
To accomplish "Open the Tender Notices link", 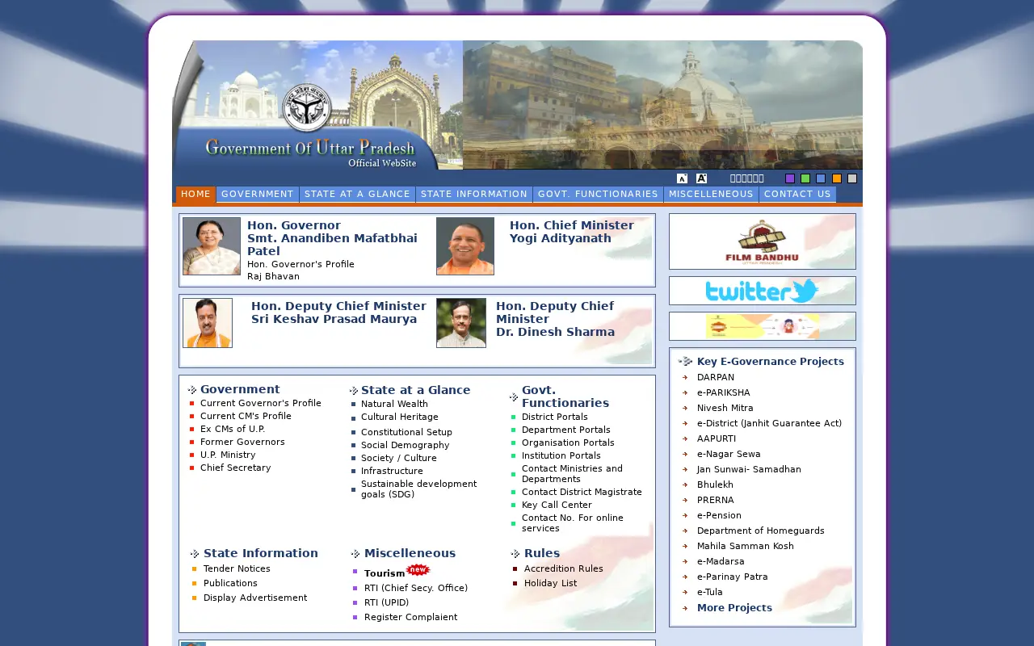I will (237, 569).
